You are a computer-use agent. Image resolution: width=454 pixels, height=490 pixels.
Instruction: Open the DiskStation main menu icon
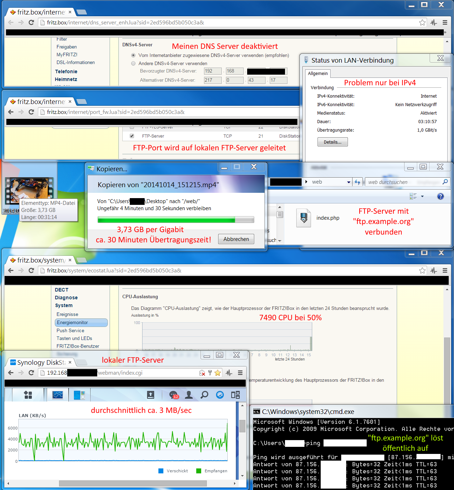coord(28,395)
